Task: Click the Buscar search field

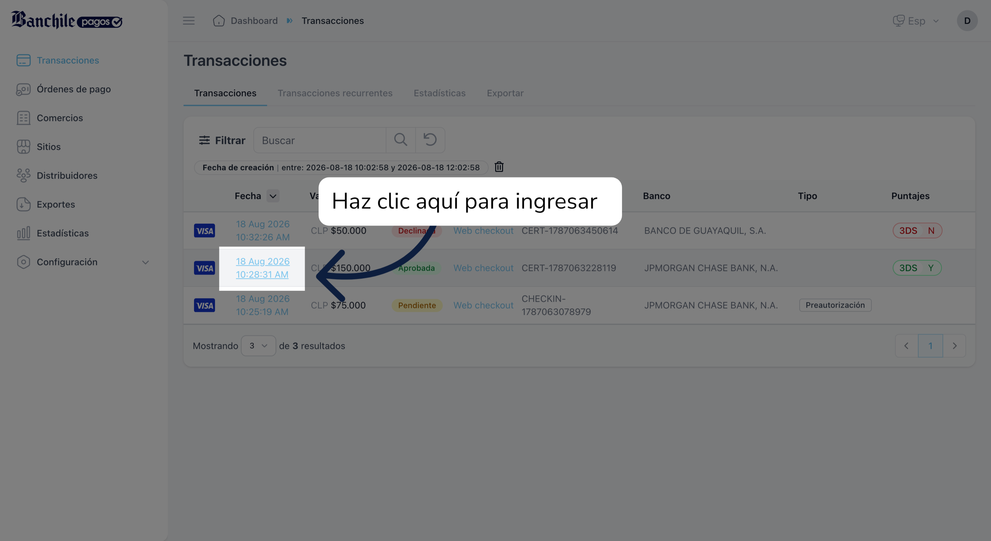Action: coord(320,140)
